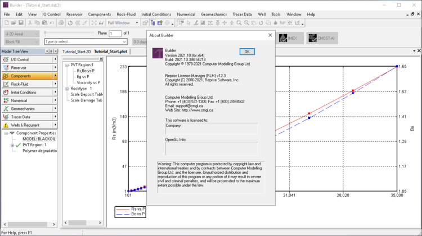This screenshot has height=236, width=422.
Task: Expand the Rocktype 1 tree node
Action: [67, 89]
